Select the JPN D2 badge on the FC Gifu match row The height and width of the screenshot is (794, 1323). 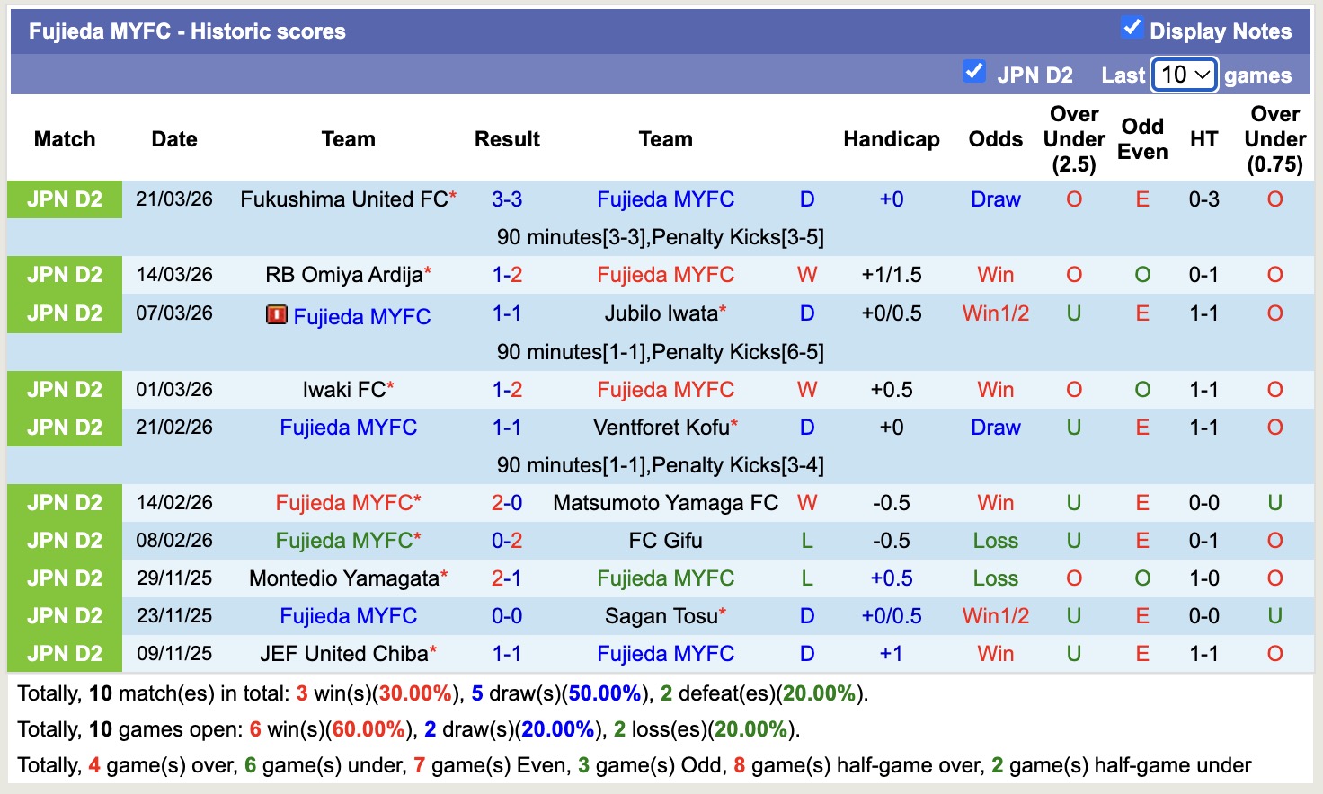click(64, 540)
